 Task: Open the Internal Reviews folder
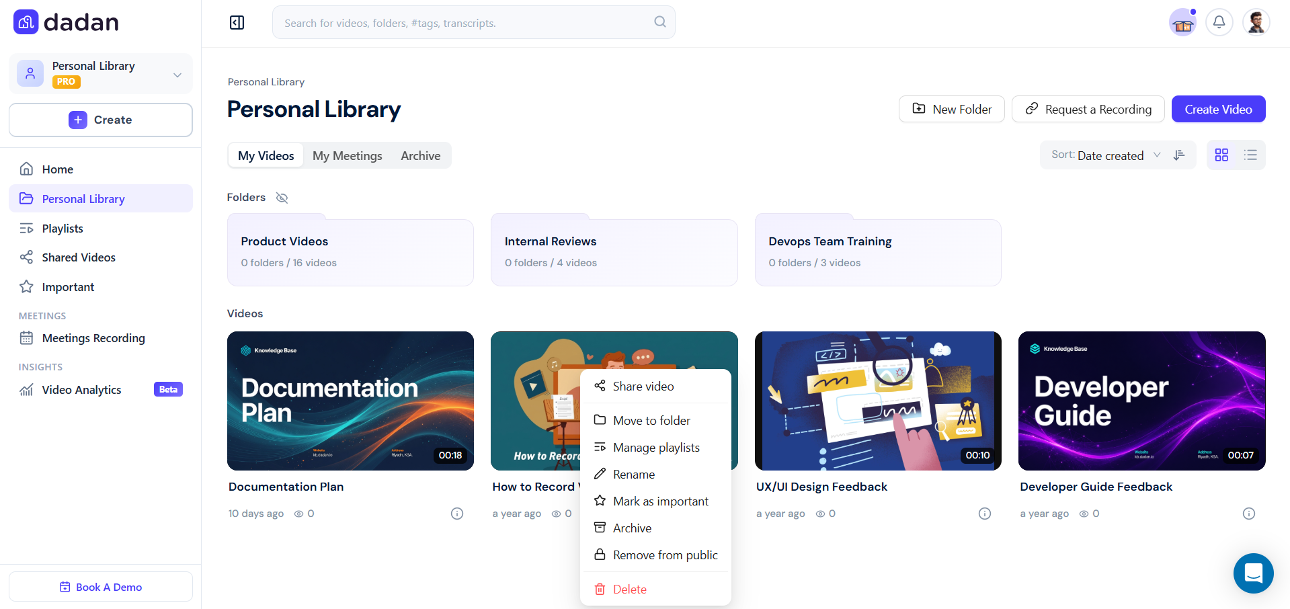[x=614, y=251]
